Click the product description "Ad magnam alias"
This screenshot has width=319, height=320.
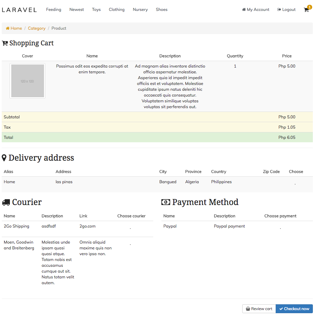[170, 87]
